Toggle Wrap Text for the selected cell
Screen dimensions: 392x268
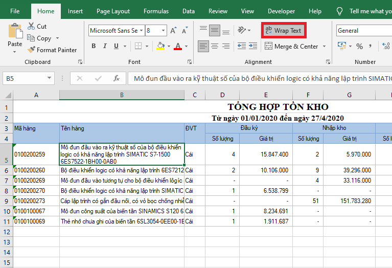[283, 31]
